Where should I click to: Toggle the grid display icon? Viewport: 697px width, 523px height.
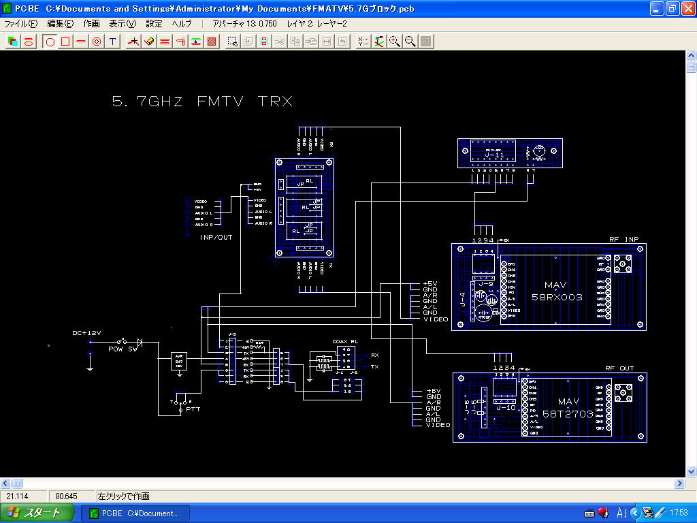click(426, 42)
